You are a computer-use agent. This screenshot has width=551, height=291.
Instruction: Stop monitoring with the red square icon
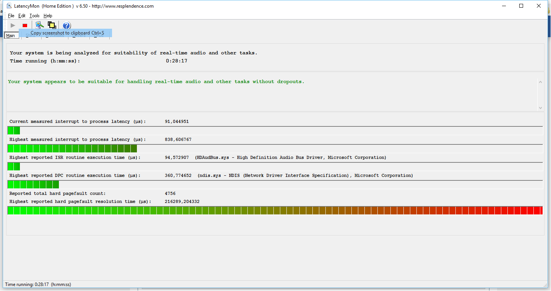25,25
